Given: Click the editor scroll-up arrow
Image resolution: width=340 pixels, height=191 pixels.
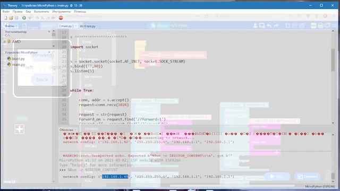Looking at the screenshot, I should pos(333,31).
